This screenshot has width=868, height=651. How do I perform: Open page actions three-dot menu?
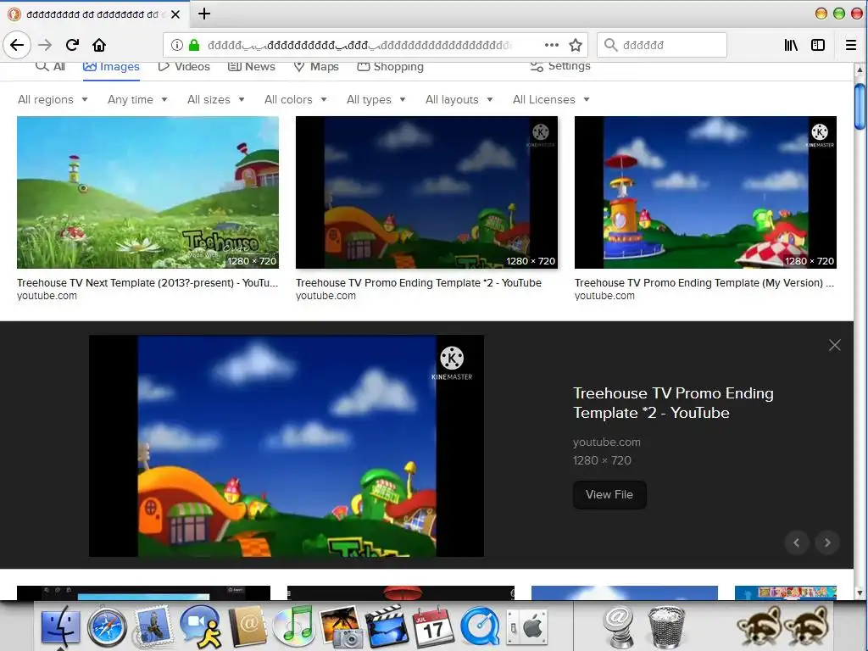point(551,45)
